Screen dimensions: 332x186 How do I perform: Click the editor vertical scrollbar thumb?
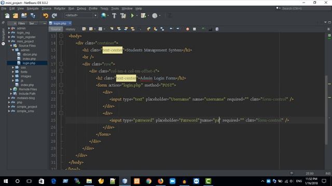326,110
